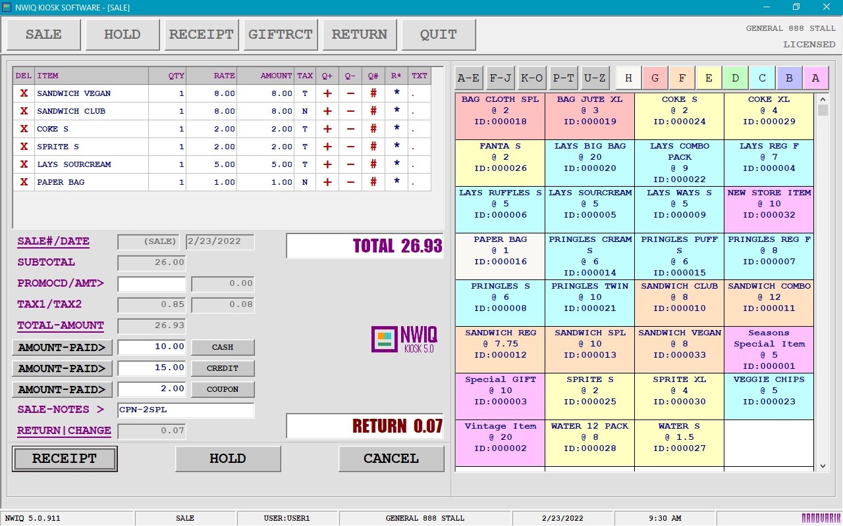
Task: Open text note for PAPER BAG row
Action: coord(420,182)
